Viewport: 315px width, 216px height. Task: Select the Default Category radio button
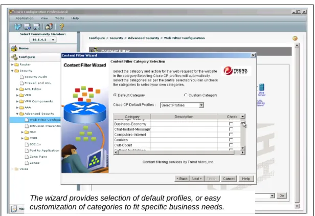point(115,95)
